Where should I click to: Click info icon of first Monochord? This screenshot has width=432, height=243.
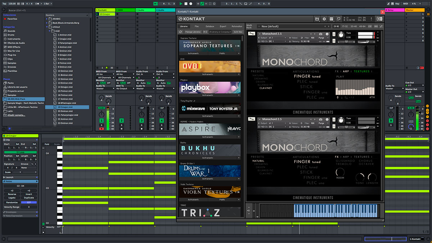click(x=326, y=34)
